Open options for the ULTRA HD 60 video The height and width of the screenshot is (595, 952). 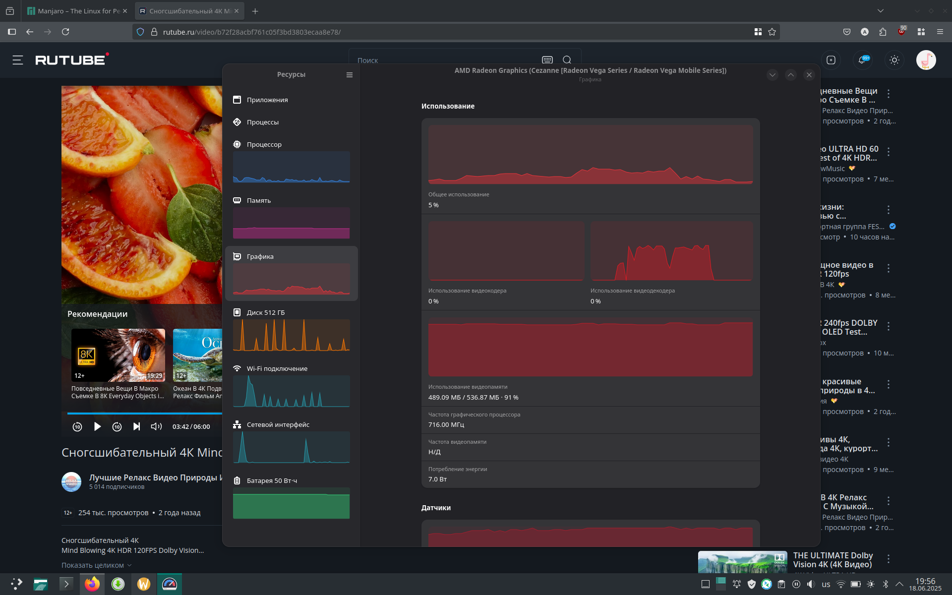[888, 152]
